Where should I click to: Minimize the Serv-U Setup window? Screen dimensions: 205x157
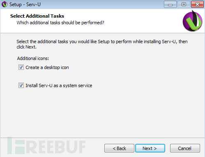[x=170, y=5]
